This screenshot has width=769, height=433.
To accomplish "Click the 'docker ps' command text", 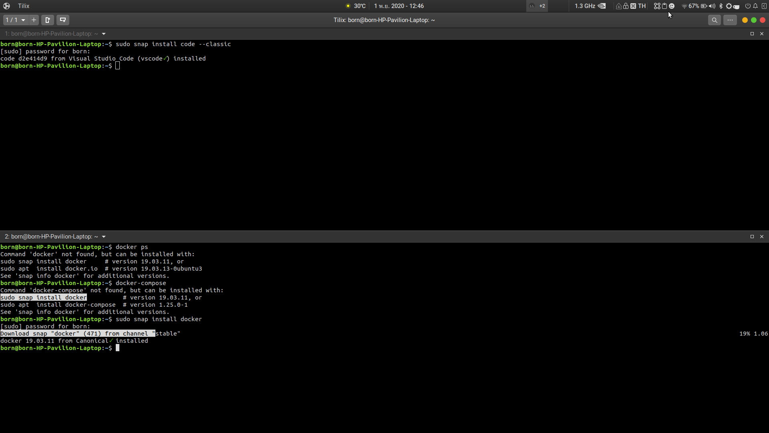I will [x=132, y=247].
